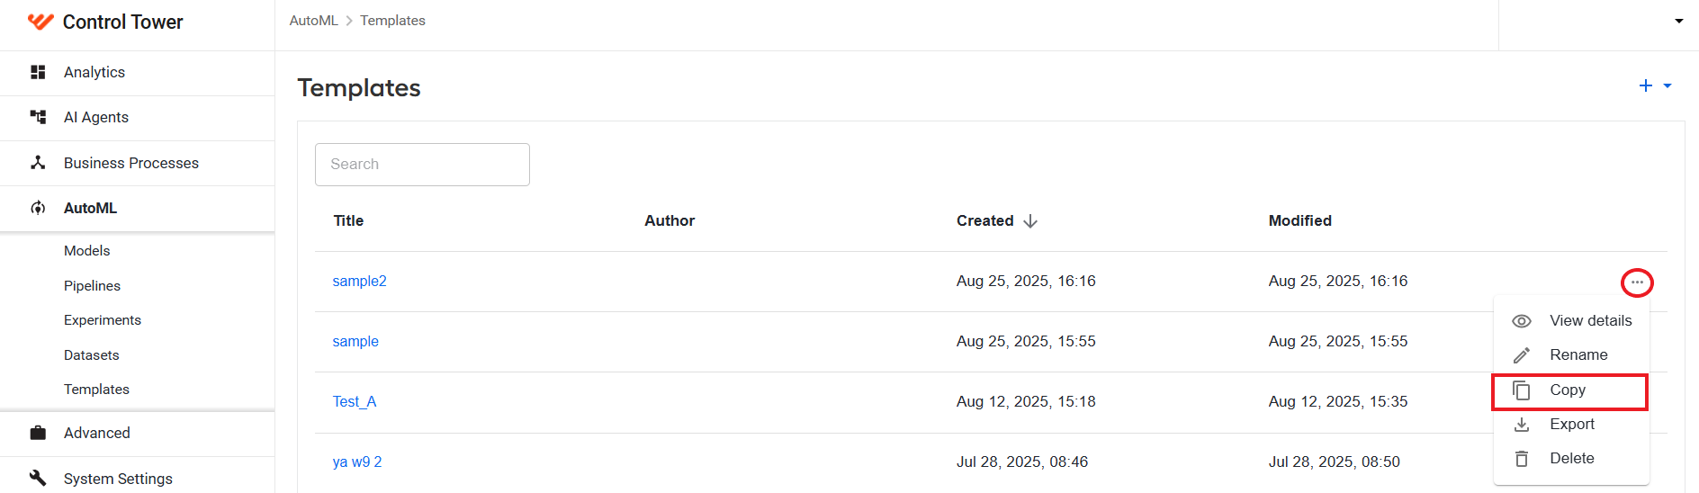This screenshot has width=1699, height=493.
Task: Click the Advanced briefcase icon
Action: point(38,433)
